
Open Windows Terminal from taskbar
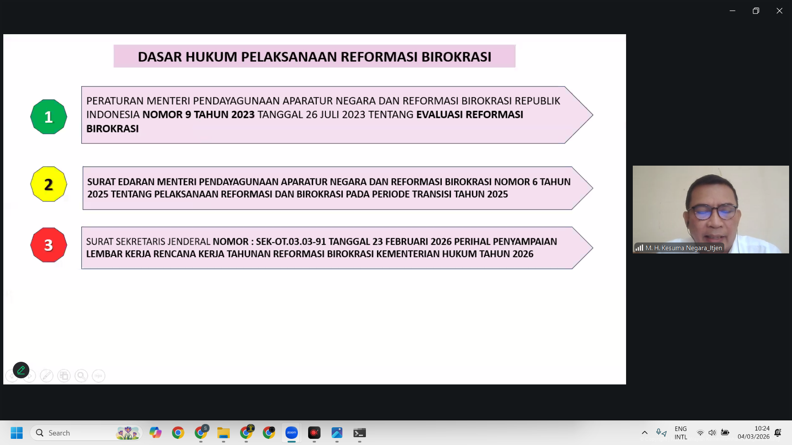click(359, 433)
